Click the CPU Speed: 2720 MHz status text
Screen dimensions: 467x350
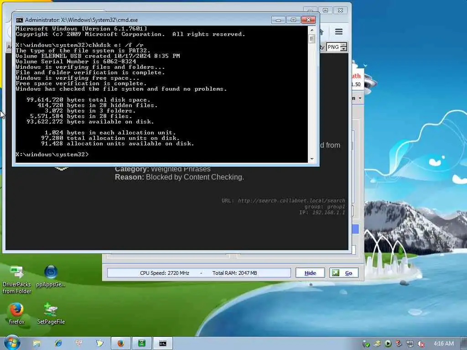tap(164, 273)
